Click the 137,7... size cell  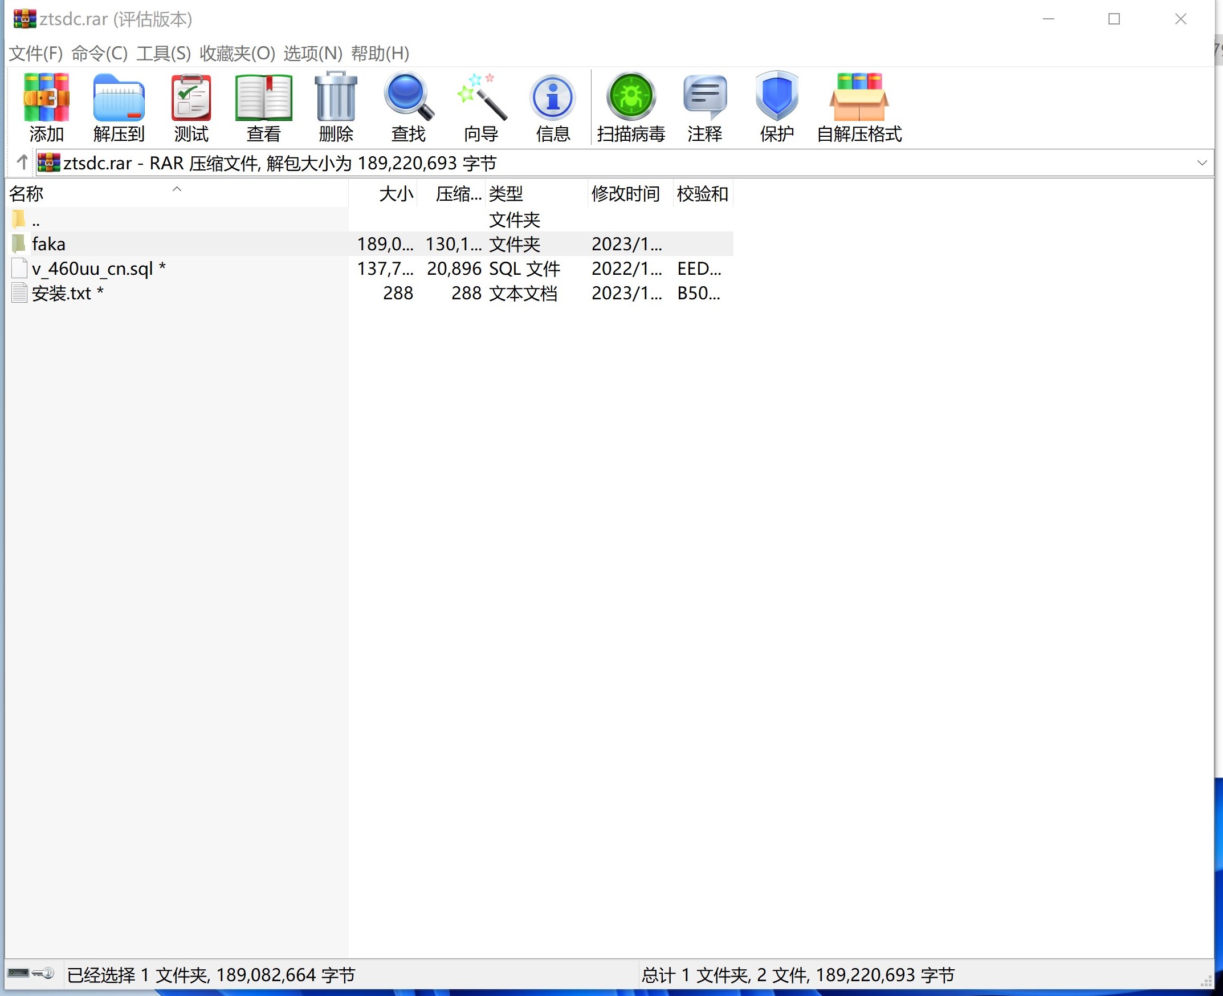click(x=385, y=269)
